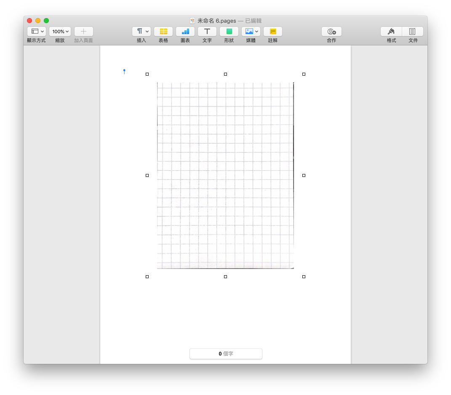Click the document icon in title bar
Viewport: 451px width, 395px height.
click(x=192, y=21)
